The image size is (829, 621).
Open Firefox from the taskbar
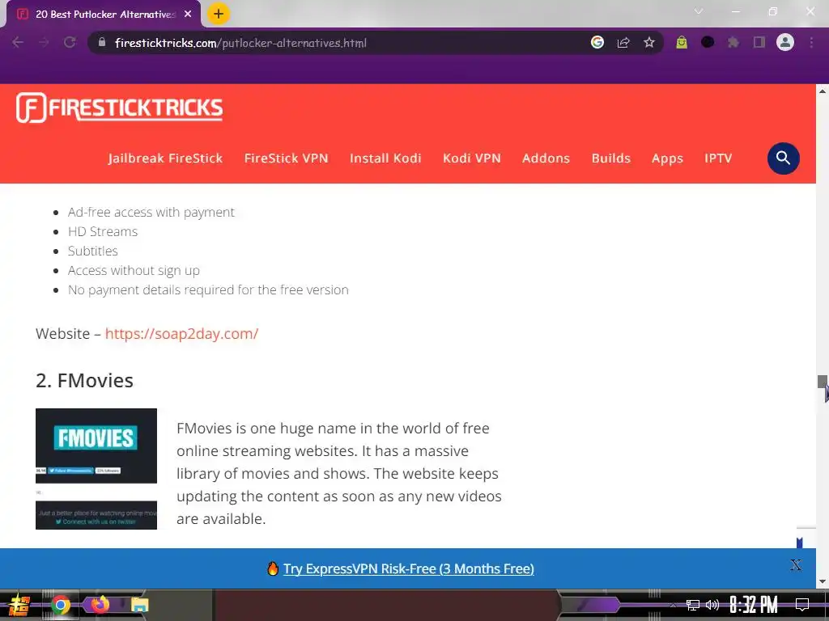pos(100,605)
